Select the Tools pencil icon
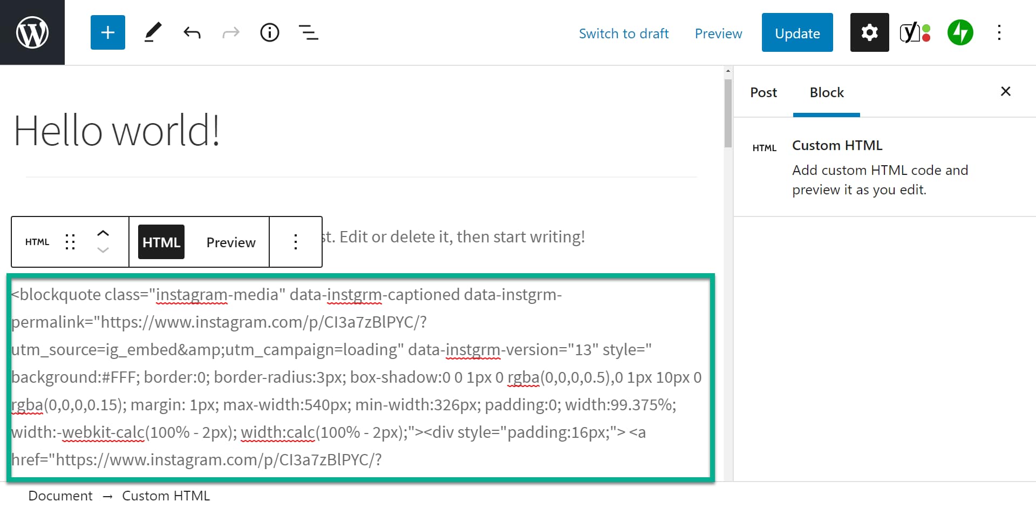This screenshot has height=508, width=1036. coord(153,32)
